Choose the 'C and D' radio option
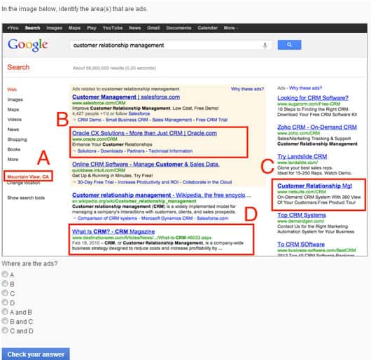The width and height of the screenshot is (371, 360). coord(5,331)
